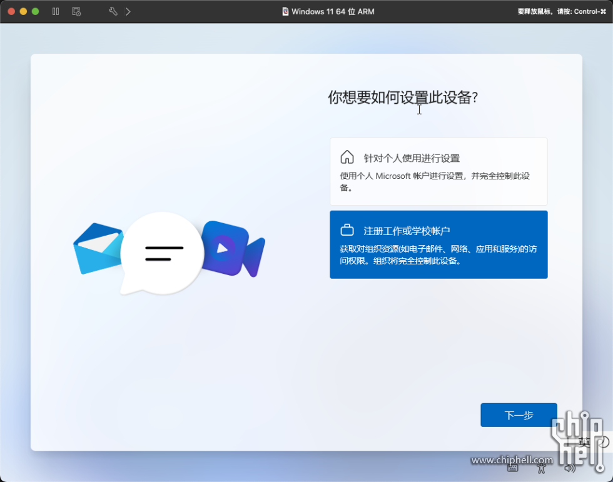This screenshot has height=482, width=613.
Task: Click the Windows 11 64 位 ARM title
Action: click(333, 11)
